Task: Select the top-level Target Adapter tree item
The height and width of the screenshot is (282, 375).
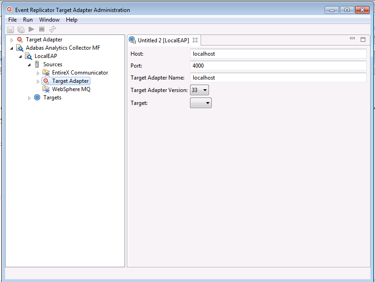Action: pos(44,40)
